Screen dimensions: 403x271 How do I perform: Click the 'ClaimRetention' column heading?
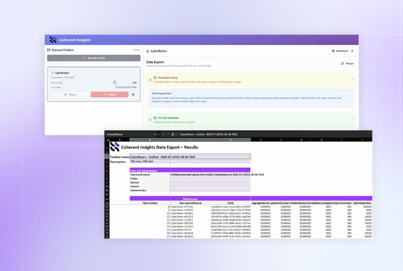362,203
